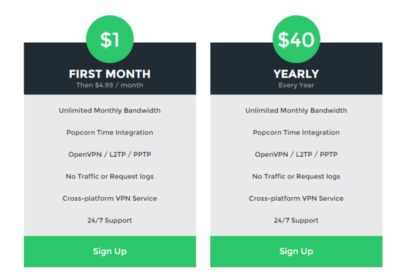
Task: Click No Traffic or Request logs, Yearly plan
Action: 297,177
